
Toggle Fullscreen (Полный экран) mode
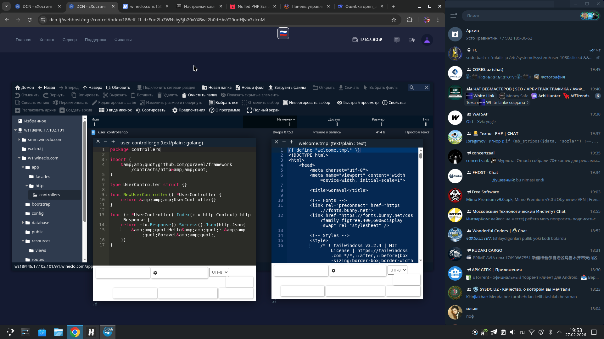[x=249, y=110]
